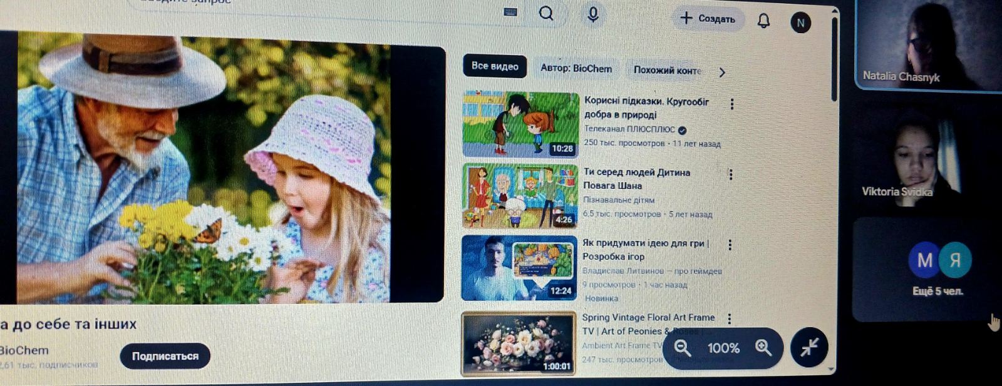1002x386 pixels.
Task: Click the Создать create button
Action: pos(708,19)
